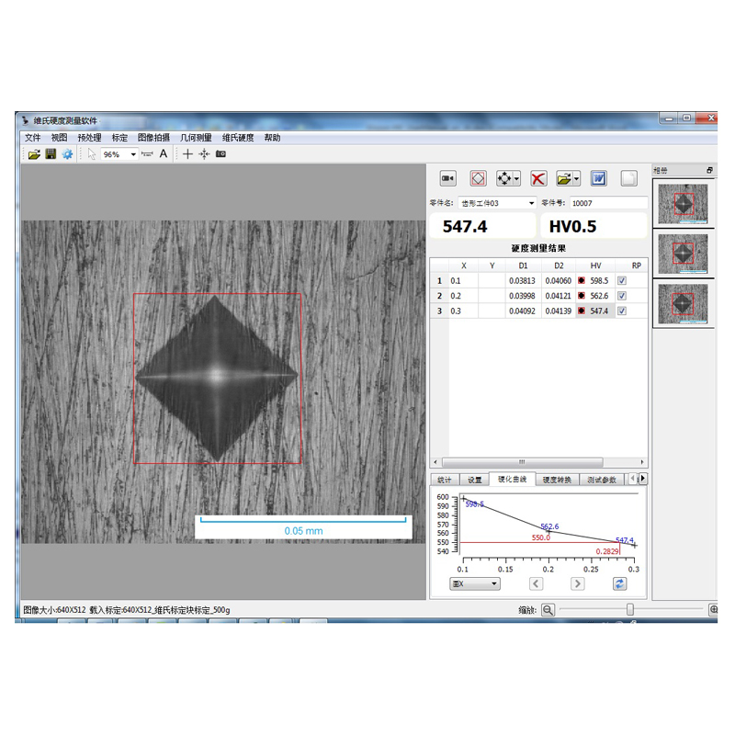This screenshot has width=735, height=735.
Task: Switch to the 测试参数 tab
Action: pyautogui.click(x=602, y=480)
